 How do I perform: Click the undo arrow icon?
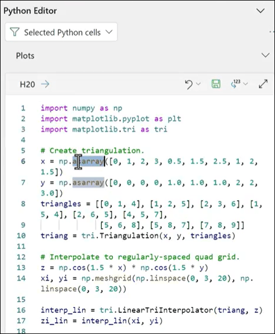click(189, 84)
